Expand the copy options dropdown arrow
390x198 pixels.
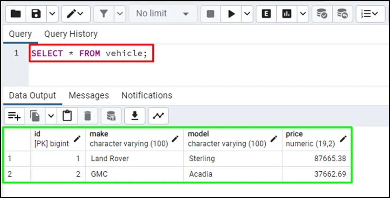click(51, 116)
